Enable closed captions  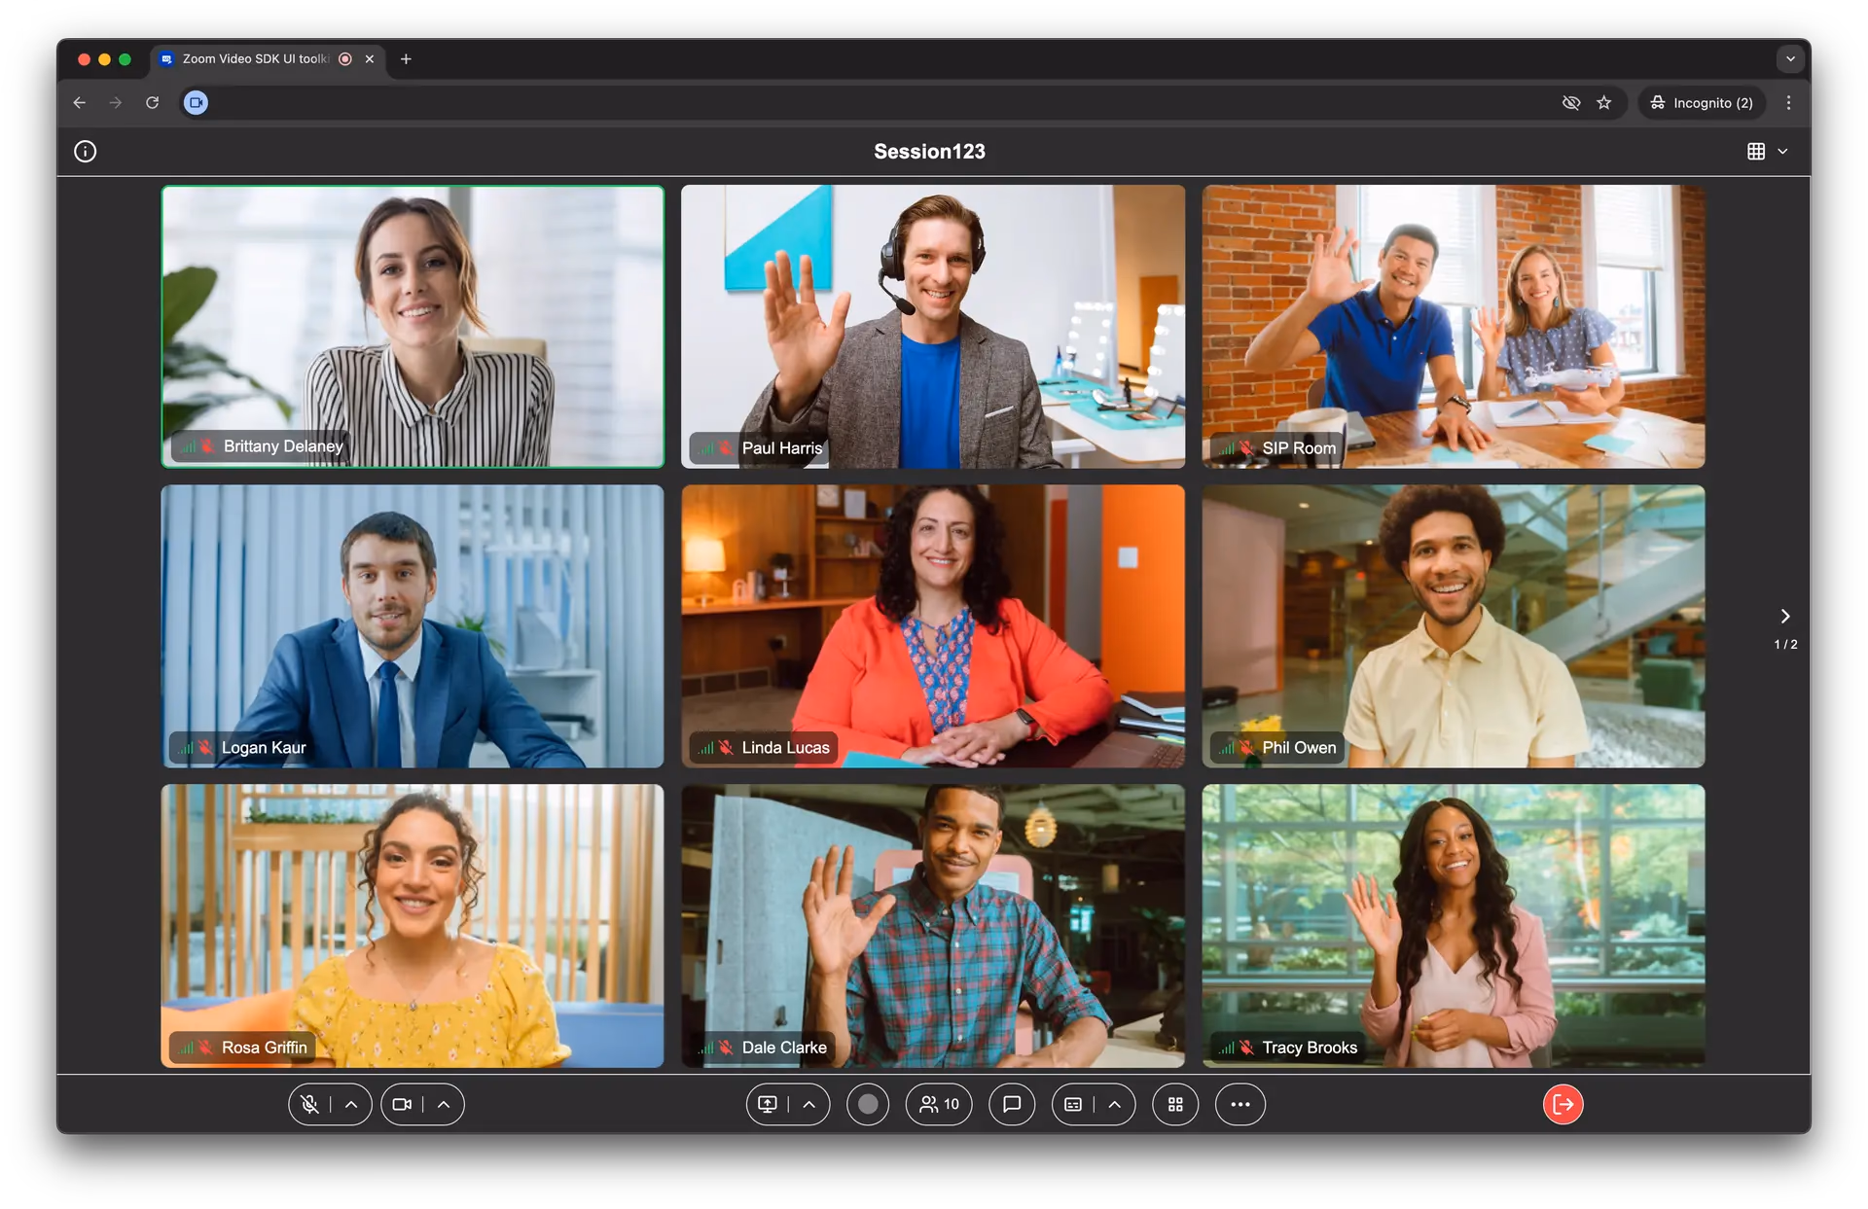tap(1073, 1104)
